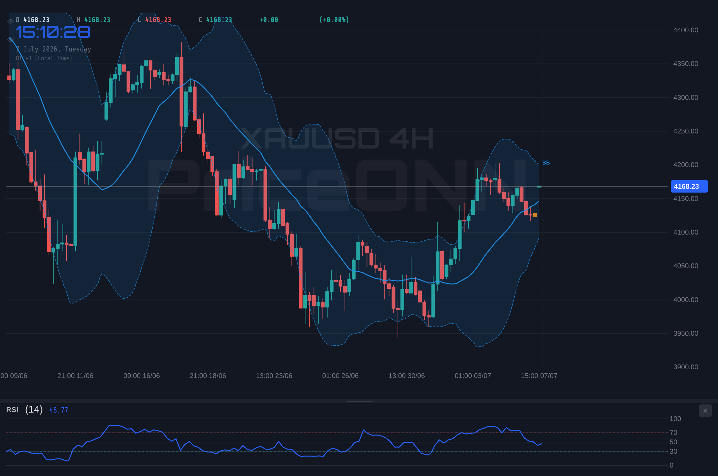Click the blue 4168.23 current price tag

[x=689, y=186]
